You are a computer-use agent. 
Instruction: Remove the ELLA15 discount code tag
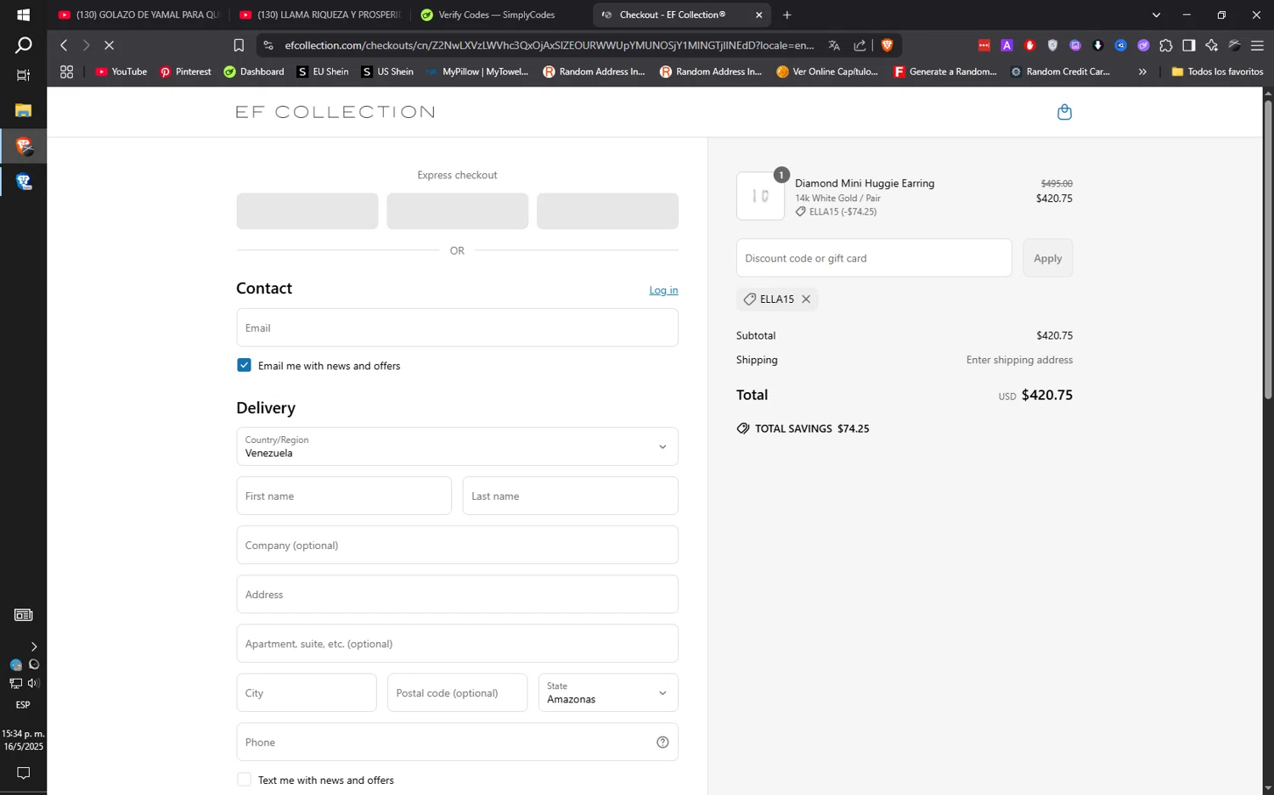806,299
